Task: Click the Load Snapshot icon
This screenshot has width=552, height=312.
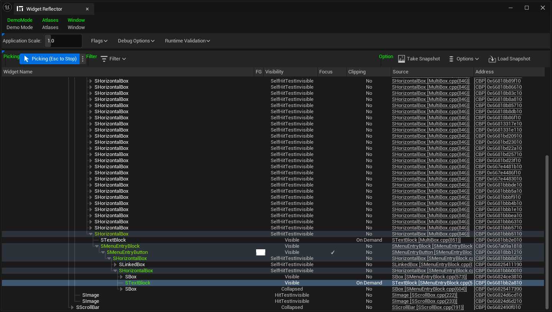Action: coord(492,59)
